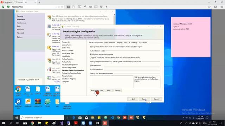Click the Installation Center vertical scrollbar

[x=114, y=19]
